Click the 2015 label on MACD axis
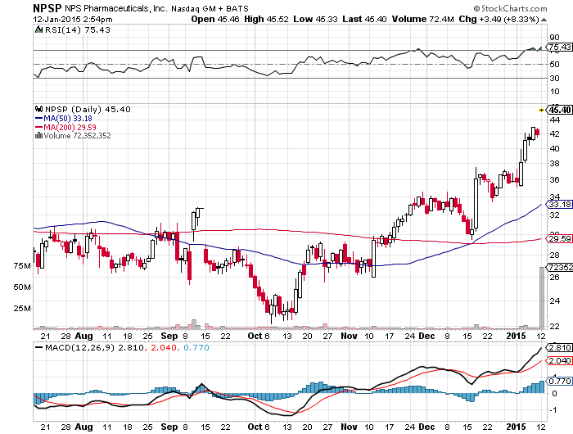 pyautogui.click(x=516, y=427)
